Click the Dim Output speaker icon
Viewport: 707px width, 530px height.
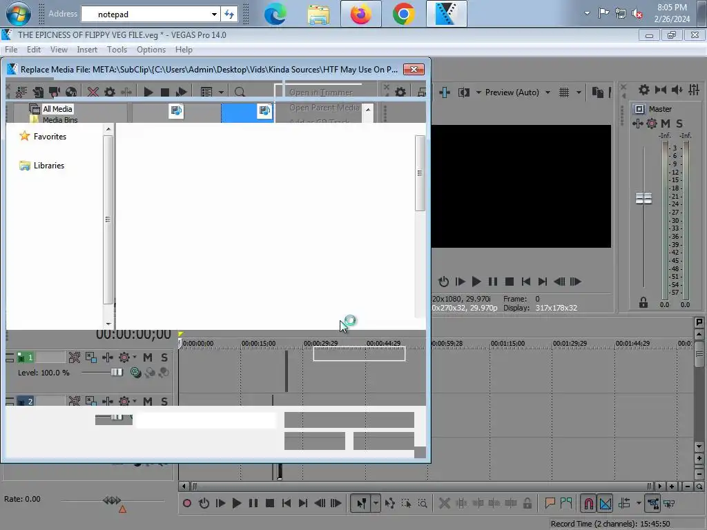point(677,90)
